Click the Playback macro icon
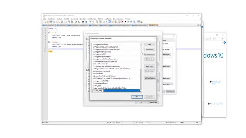The height and width of the screenshot is (138, 246). tap(128, 21)
